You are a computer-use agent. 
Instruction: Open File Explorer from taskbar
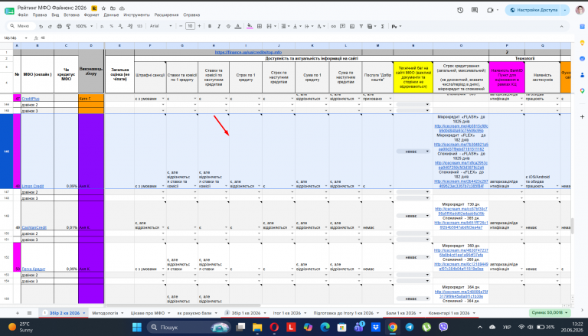[x=257, y=327]
